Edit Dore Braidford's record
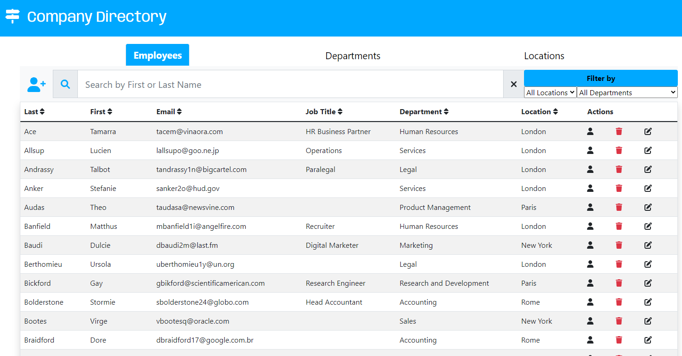Viewport: 682px width, 356px height. click(x=648, y=340)
